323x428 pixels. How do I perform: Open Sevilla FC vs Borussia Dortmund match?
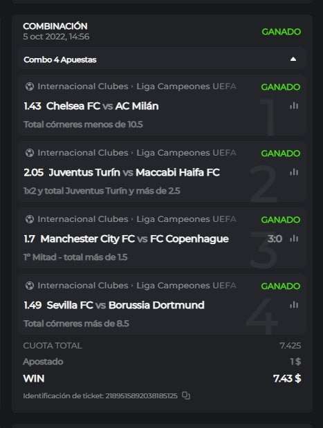click(126, 305)
